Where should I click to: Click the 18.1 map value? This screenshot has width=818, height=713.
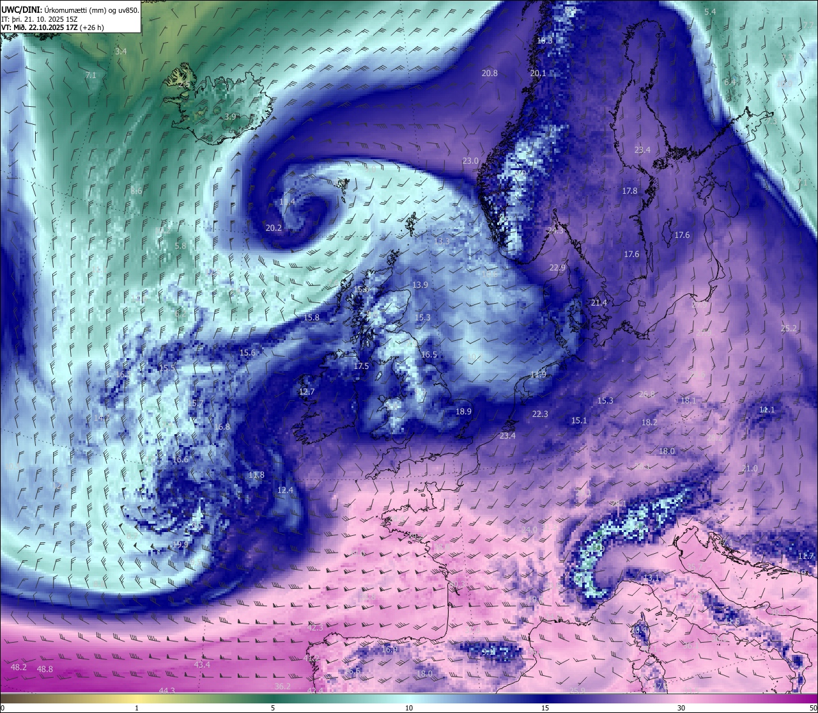pyautogui.click(x=688, y=400)
